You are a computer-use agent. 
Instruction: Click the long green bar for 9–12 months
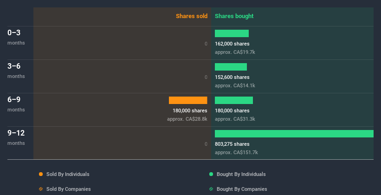[x=294, y=134]
